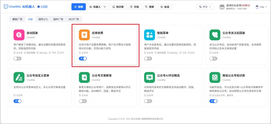Open the 搜索 nav item
Screen dimensions: 271x124
pos(150,7)
